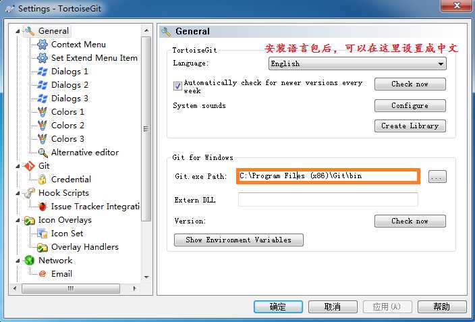The image size is (475, 322).
Task: Click the tree vertical scrollbar thumb
Action: [x=146, y=129]
